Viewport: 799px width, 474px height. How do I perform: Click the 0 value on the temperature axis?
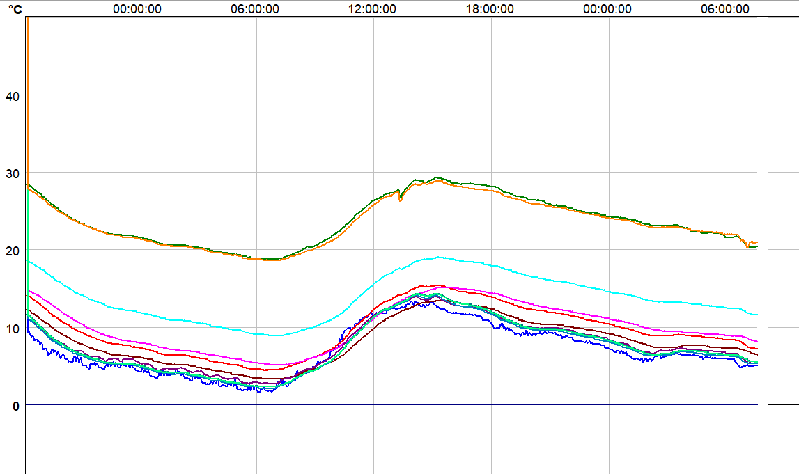point(15,406)
